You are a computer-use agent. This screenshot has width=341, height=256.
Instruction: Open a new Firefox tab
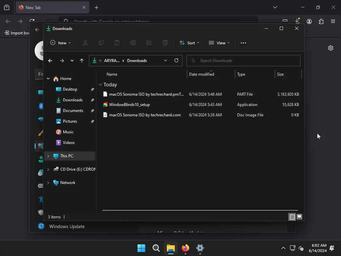[x=97, y=8]
